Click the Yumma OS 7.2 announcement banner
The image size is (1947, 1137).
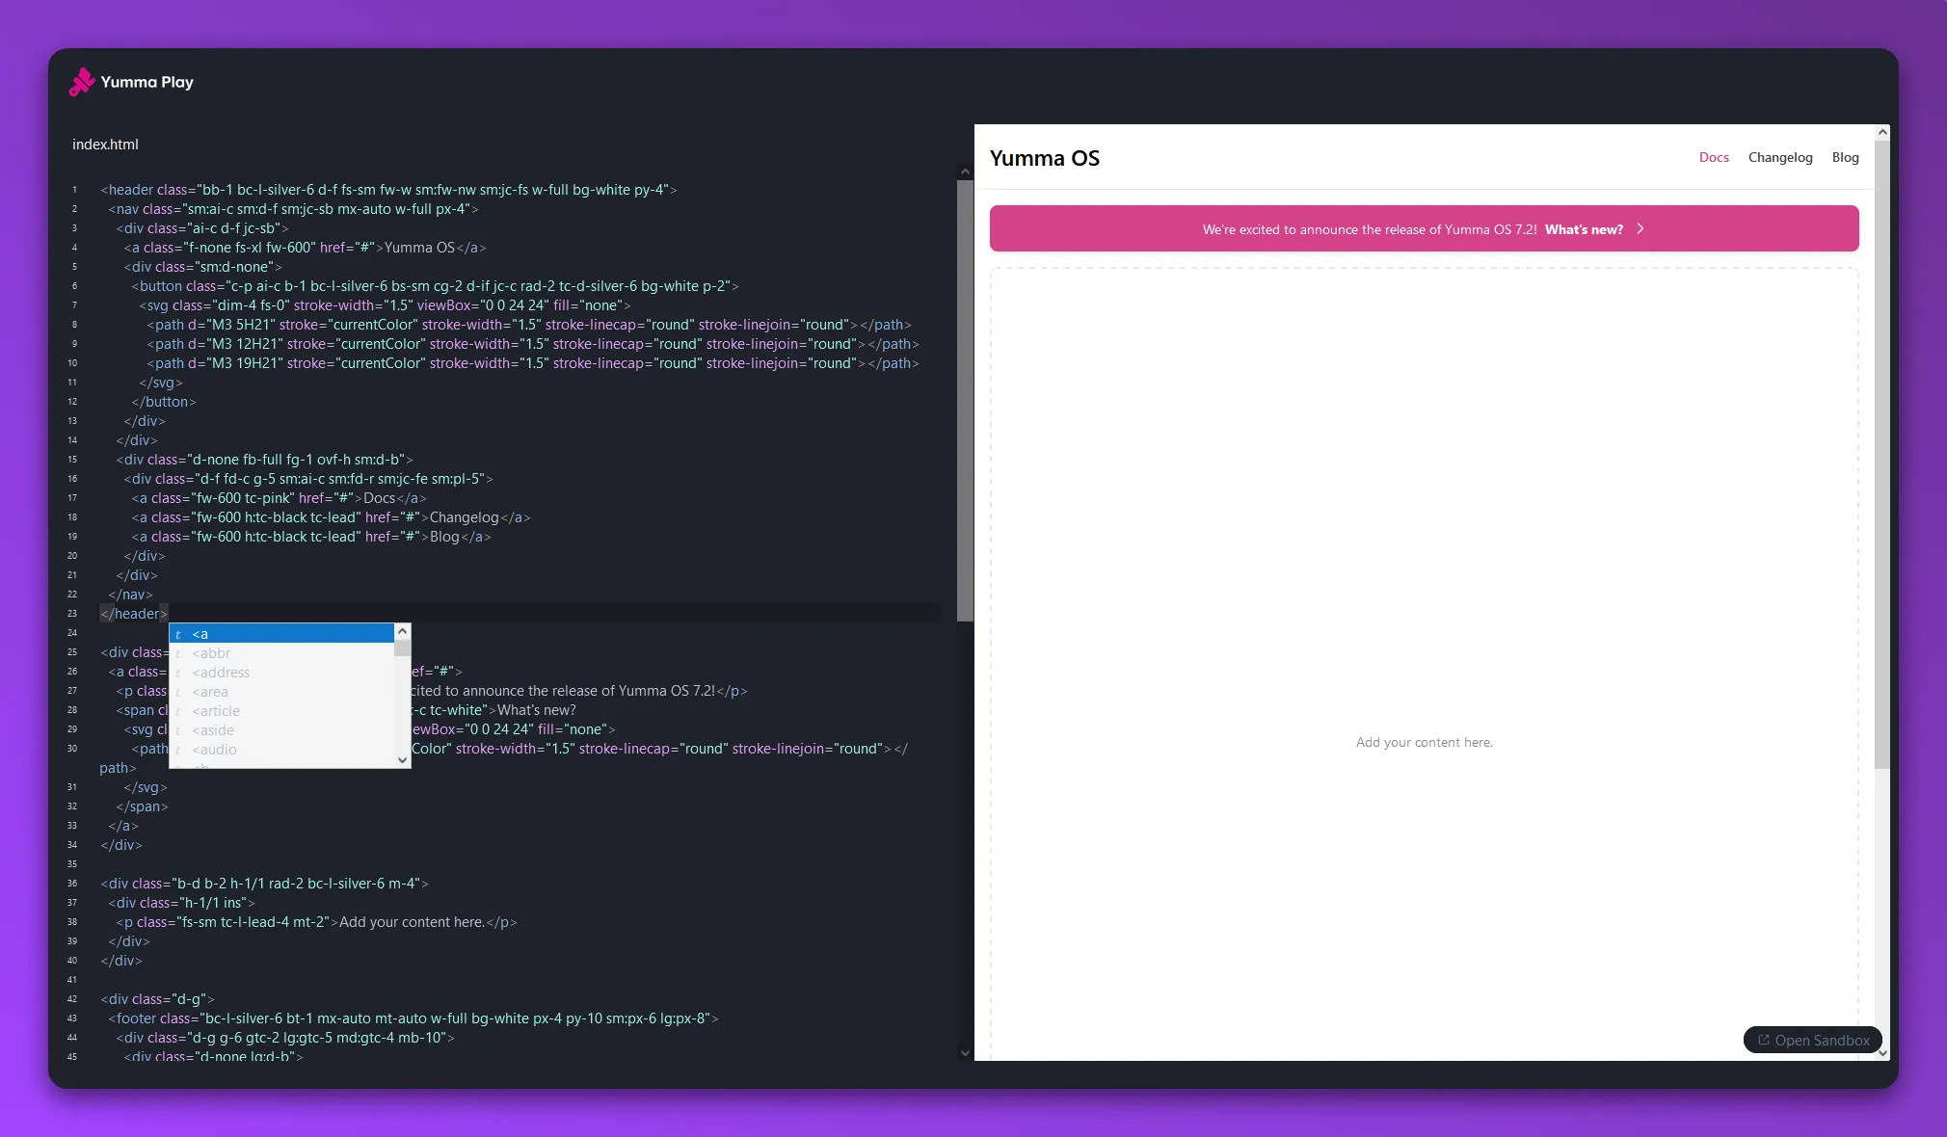click(x=1424, y=229)
